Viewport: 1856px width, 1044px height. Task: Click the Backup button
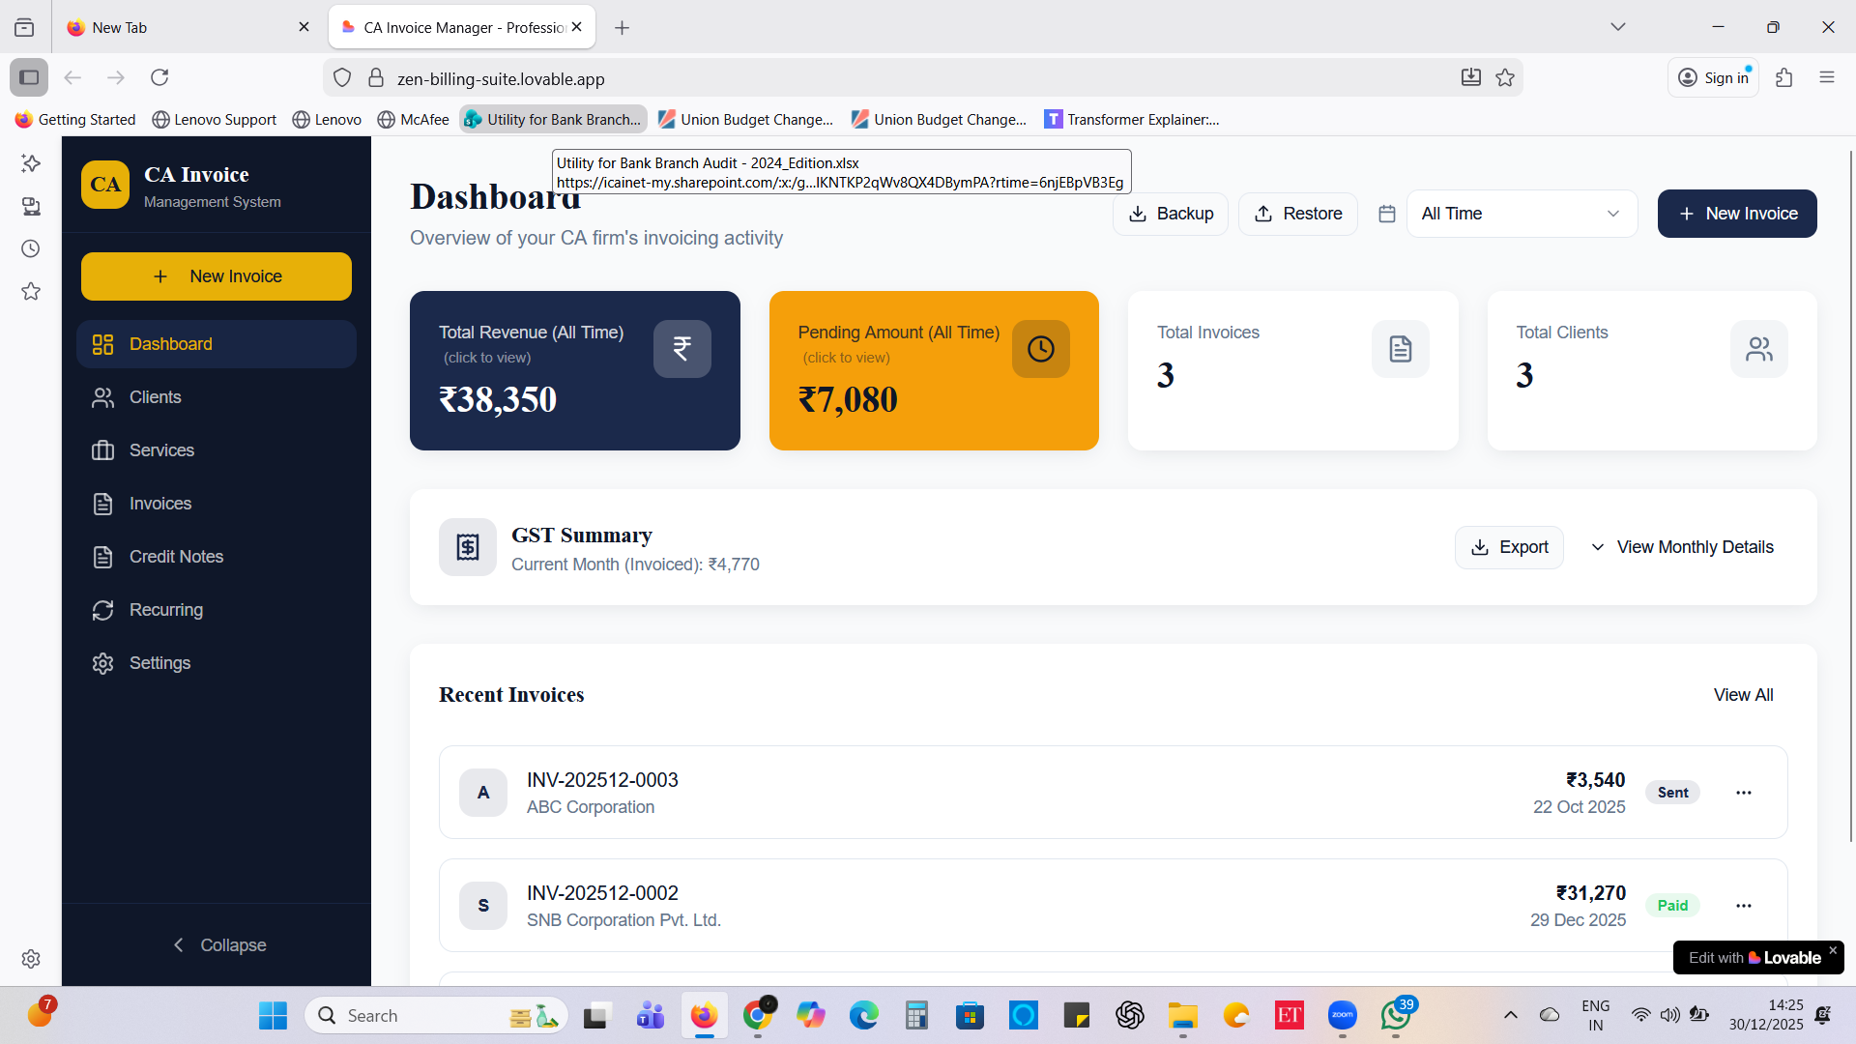(x=1170, y=214)
